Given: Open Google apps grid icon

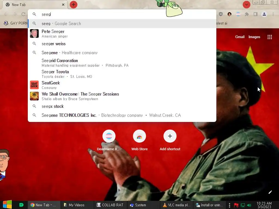Looking at the screenshot, I should coord(269,37).
